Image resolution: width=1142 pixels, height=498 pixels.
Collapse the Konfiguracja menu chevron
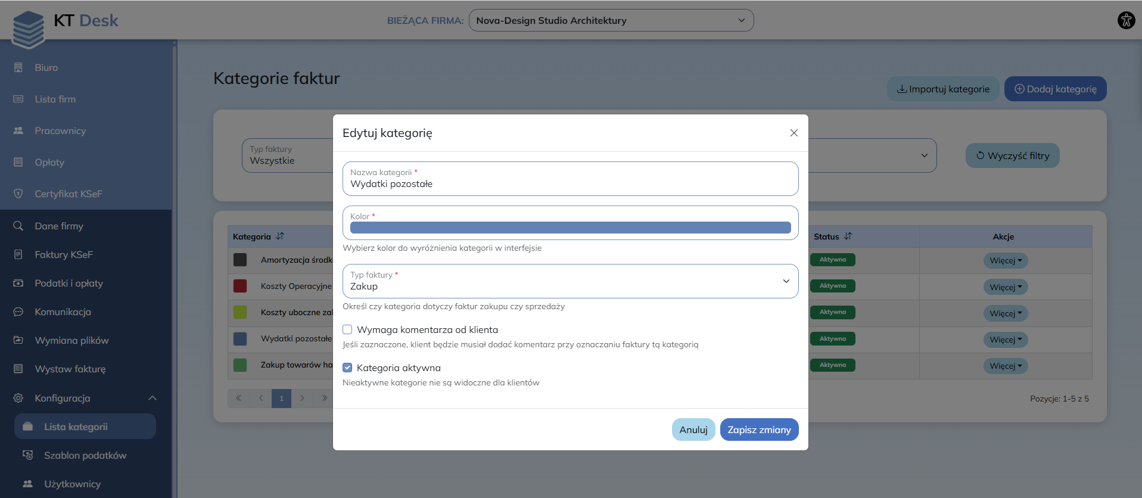pyautogui.click(x=153, y=398)
